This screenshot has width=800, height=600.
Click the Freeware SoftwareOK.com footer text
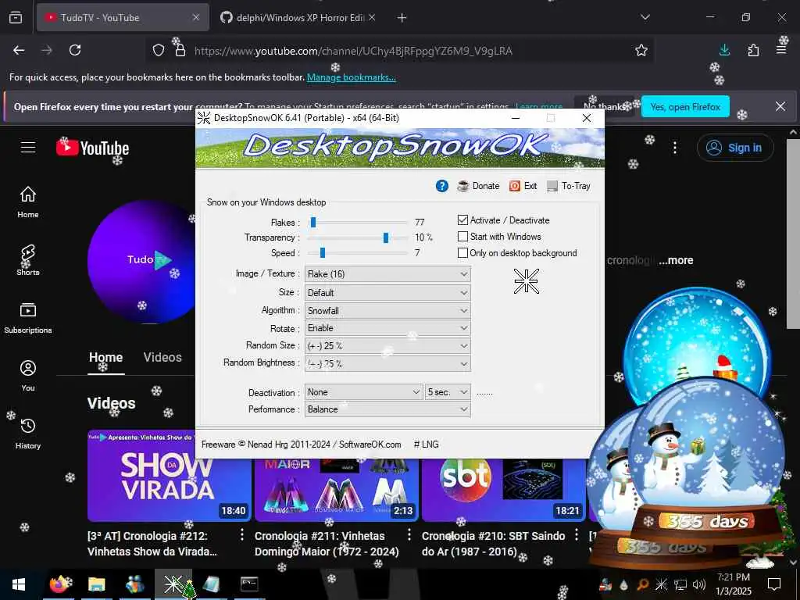pos(301,445)
